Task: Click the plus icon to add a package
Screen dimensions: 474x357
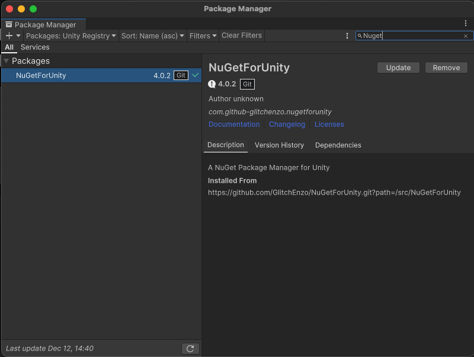Action: tap(9, 36)
